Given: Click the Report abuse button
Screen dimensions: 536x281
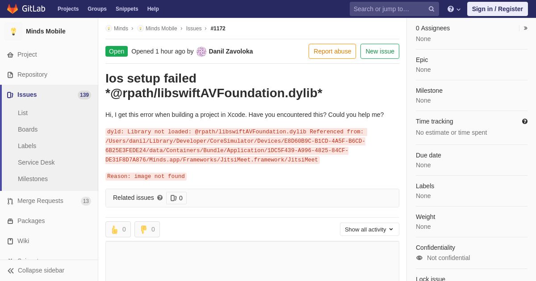Looking at the screenshot, I should click(x=332, y=51).
